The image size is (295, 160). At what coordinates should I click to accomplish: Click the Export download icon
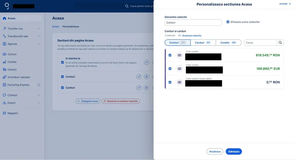point(5,103)
